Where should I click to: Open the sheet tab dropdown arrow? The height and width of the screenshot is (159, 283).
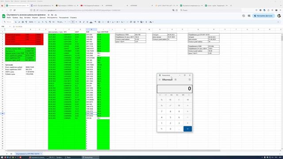click(41, 154)
